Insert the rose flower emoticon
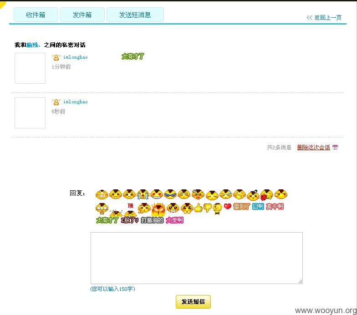Screen dimensions: 357x315 click(x=266, y=195)
